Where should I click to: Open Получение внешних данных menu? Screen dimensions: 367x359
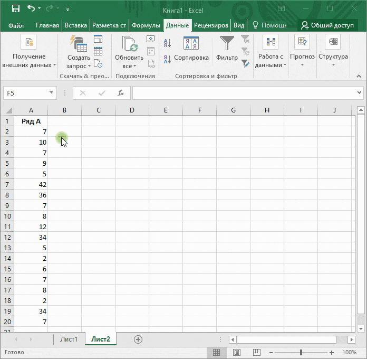click(x=29, y=52)
